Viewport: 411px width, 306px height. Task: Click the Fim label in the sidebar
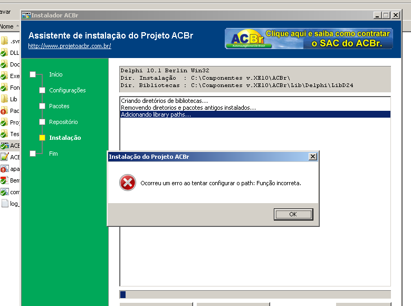tap(53, 154)
